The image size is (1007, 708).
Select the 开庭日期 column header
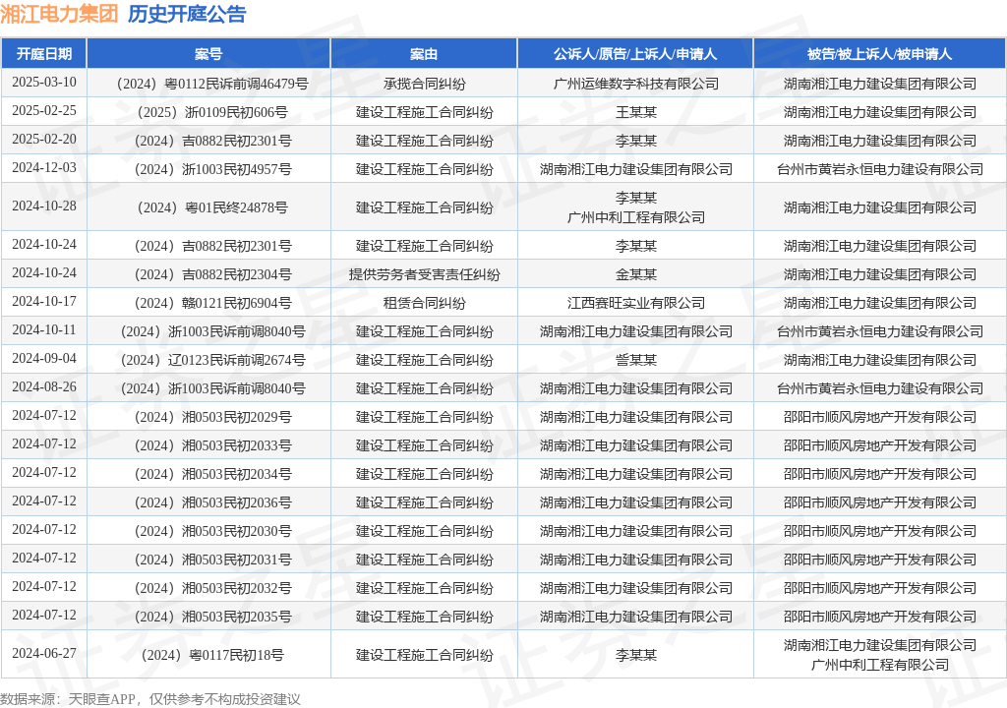(43, 54)
